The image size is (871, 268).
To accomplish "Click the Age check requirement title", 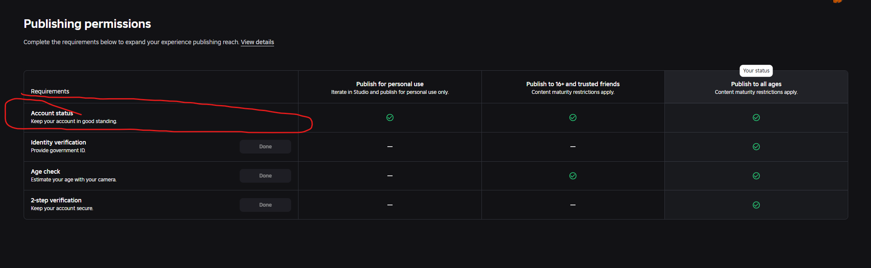I will coord(46,172).
